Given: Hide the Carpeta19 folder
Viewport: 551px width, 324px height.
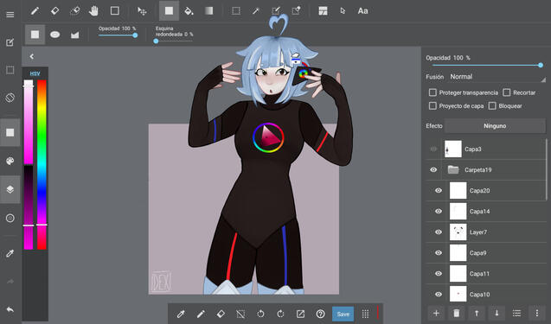Looking at the screenshot, I should pos(433,169).
